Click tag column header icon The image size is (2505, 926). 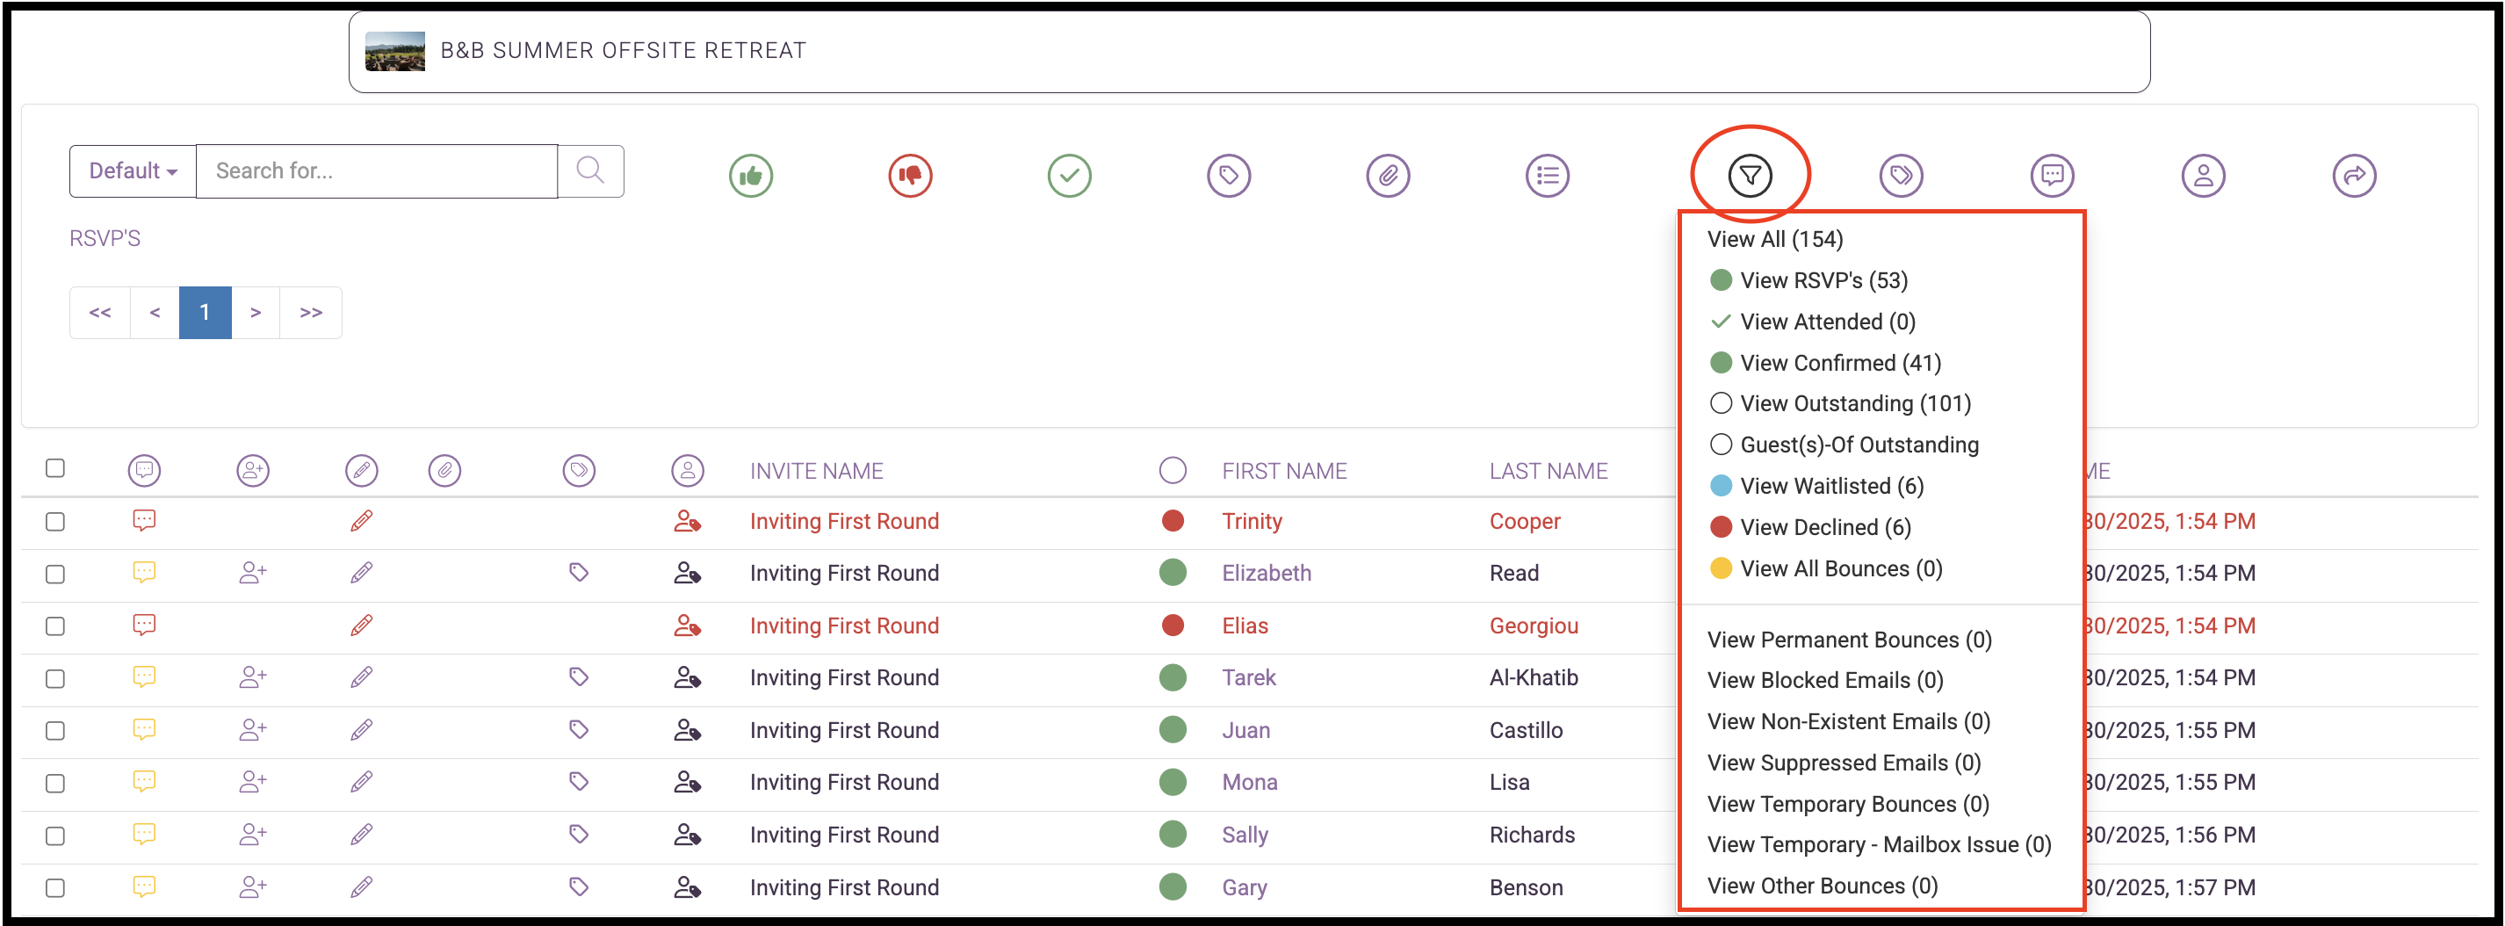pos(579,471)
